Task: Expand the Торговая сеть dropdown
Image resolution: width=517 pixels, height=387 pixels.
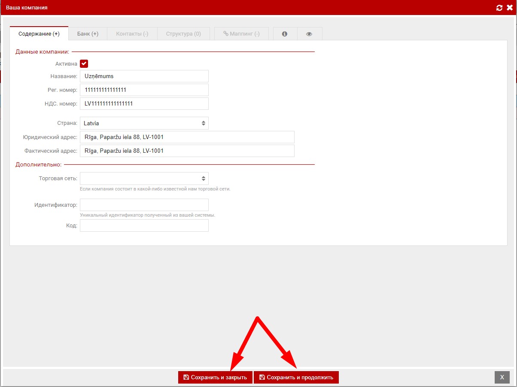Action: click(144, 178)
